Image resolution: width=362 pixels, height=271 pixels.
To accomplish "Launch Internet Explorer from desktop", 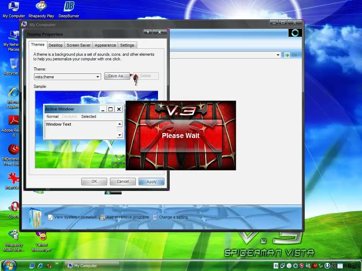I will coord(13,98).
